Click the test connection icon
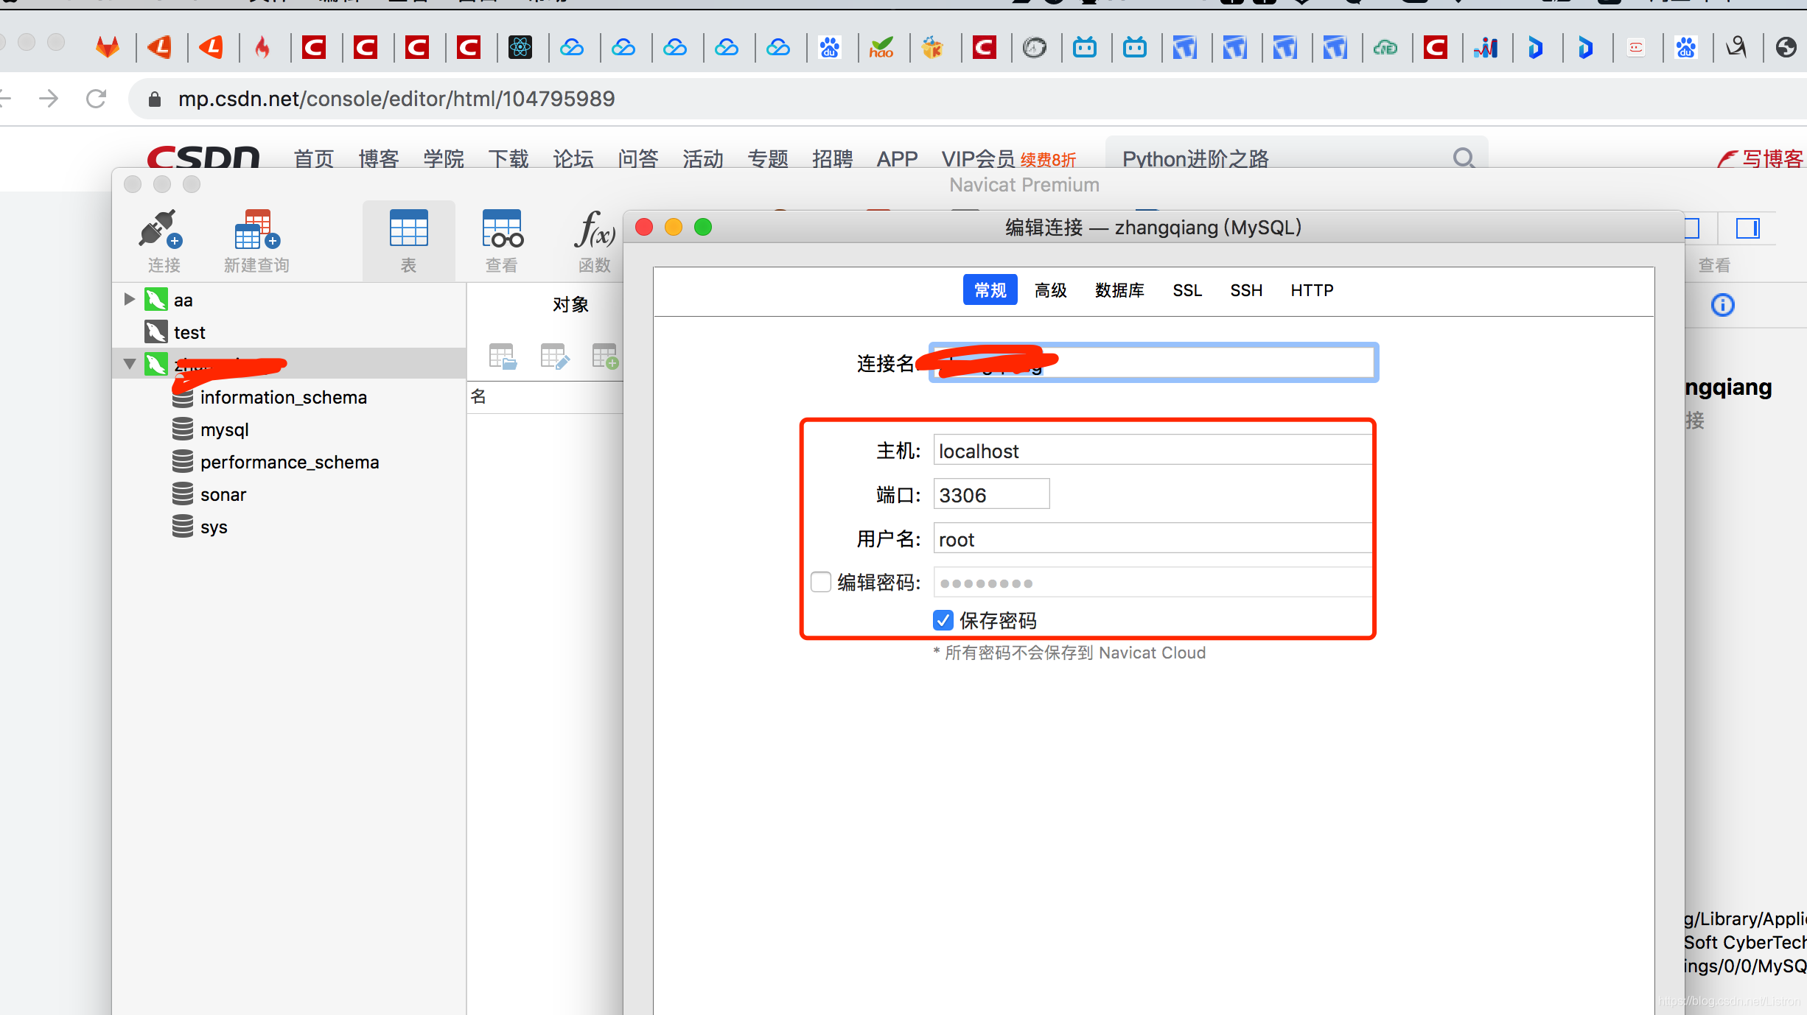This screenshot has width=1807, height=1015. click(x=155, y=331)
